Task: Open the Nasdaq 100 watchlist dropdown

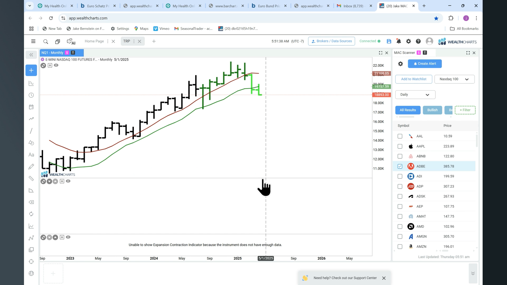Action: pos(454,79)
